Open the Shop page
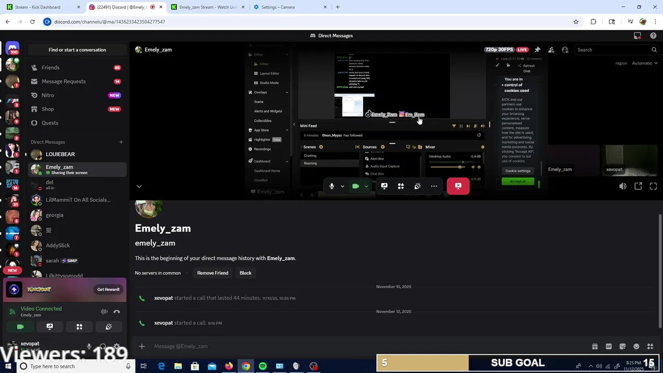 click(x=77, y=109)
